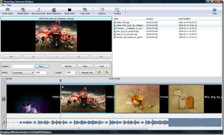The height and width of the screenshot is (135, 224).
Task: Open the ToolBox icon
Action: [x=117, y=10]
